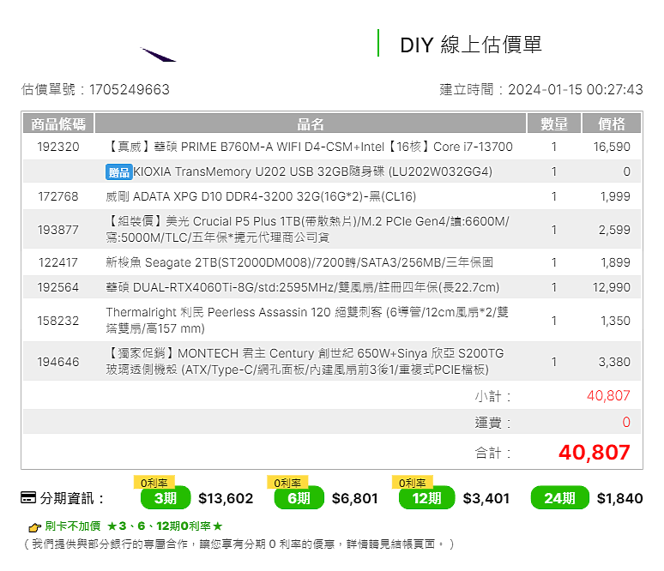The image size is (664, 571).
Task: Click the Crucial P5 Plus 1TB item name
Action: 307,230
